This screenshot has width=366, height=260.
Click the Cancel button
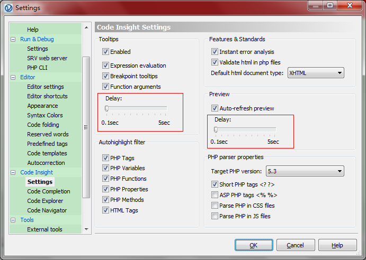(296, 245)
